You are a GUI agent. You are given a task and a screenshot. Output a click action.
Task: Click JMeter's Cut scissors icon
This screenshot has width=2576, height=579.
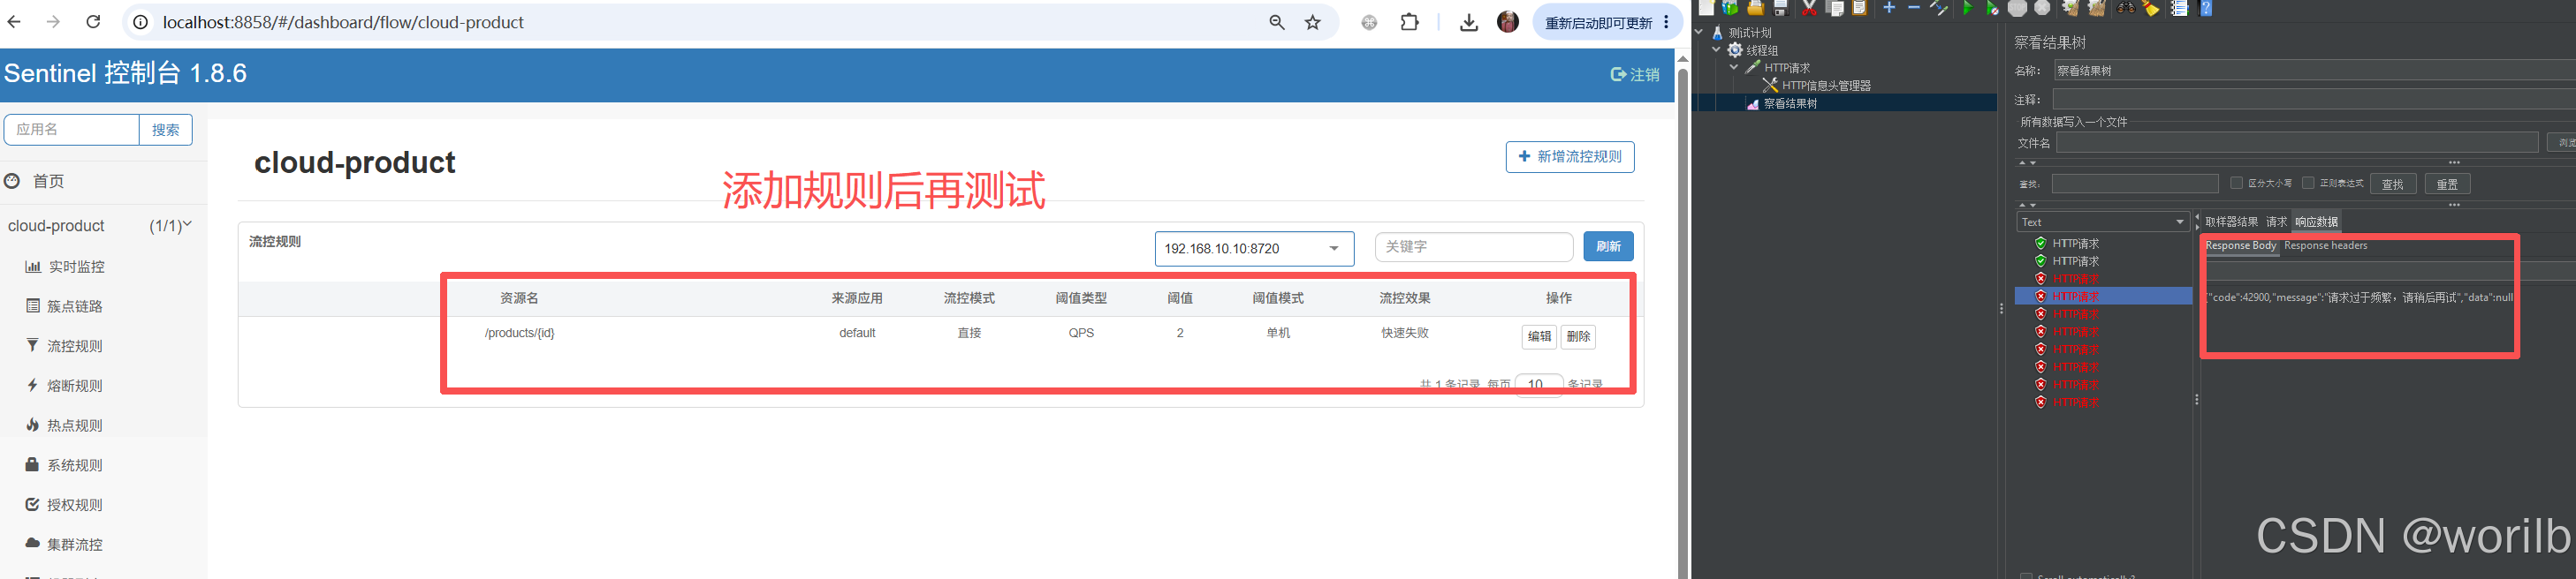[1810, 7]
